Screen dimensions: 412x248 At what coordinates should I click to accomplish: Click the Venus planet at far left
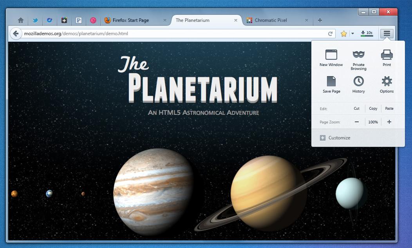(14, 194)
